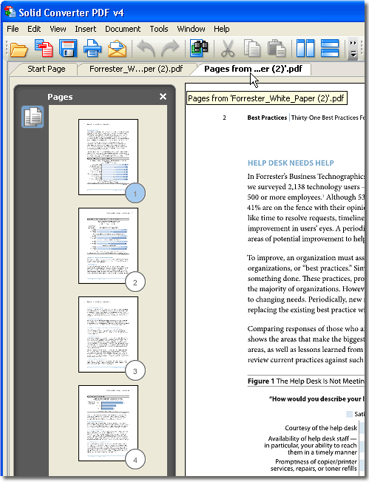Select page 3 thumbnail
Screen dimensions: 369x482
click(108, 334)
